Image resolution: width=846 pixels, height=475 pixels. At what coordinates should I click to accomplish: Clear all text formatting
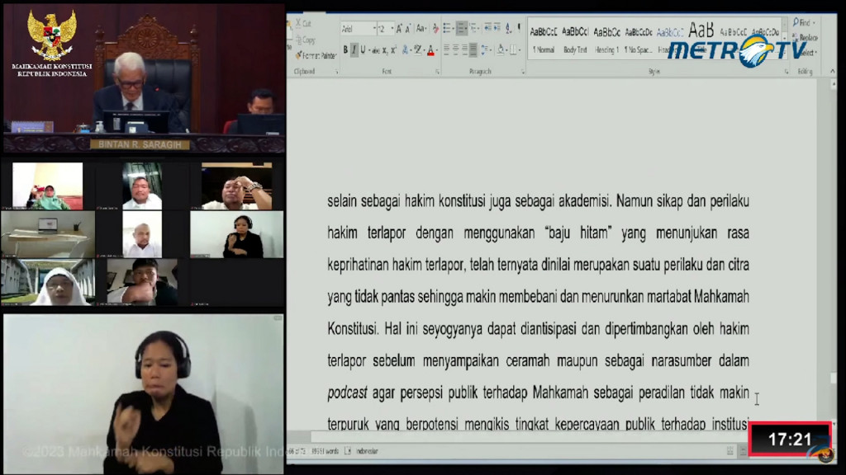pos(435,29)
